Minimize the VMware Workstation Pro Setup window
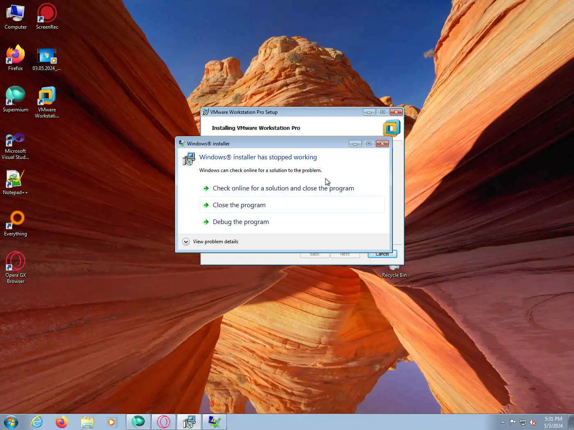 (369, 112)
